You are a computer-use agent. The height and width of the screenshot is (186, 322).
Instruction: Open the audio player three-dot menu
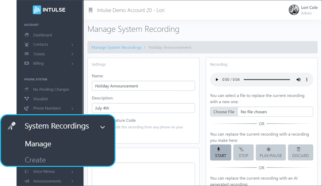click(x=307, y=80)
